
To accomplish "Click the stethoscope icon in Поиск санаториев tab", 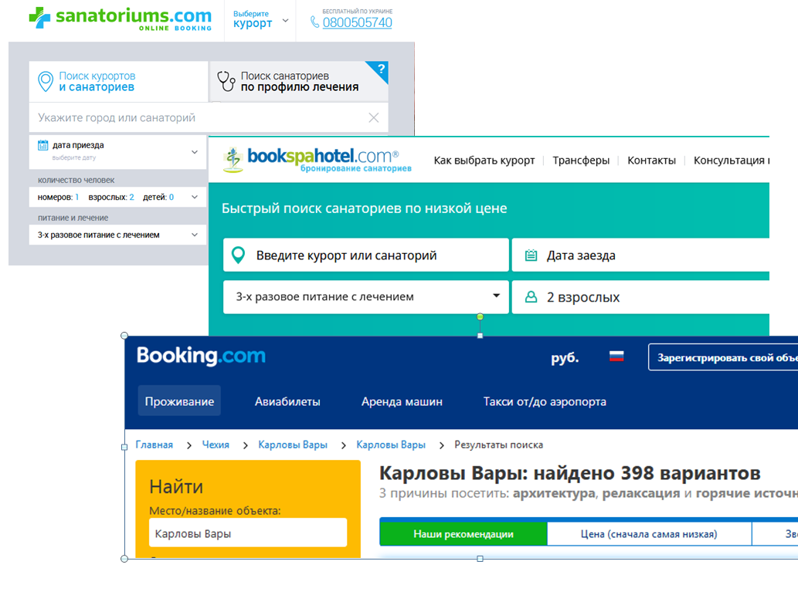I will pyautogui.click(x=226, y=81).
